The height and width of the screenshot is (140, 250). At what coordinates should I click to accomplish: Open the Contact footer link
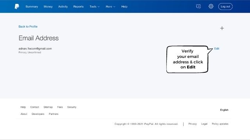point(35,107)
